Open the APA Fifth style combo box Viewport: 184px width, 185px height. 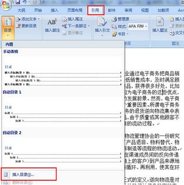pyautogui.click(x=138, y=26)
